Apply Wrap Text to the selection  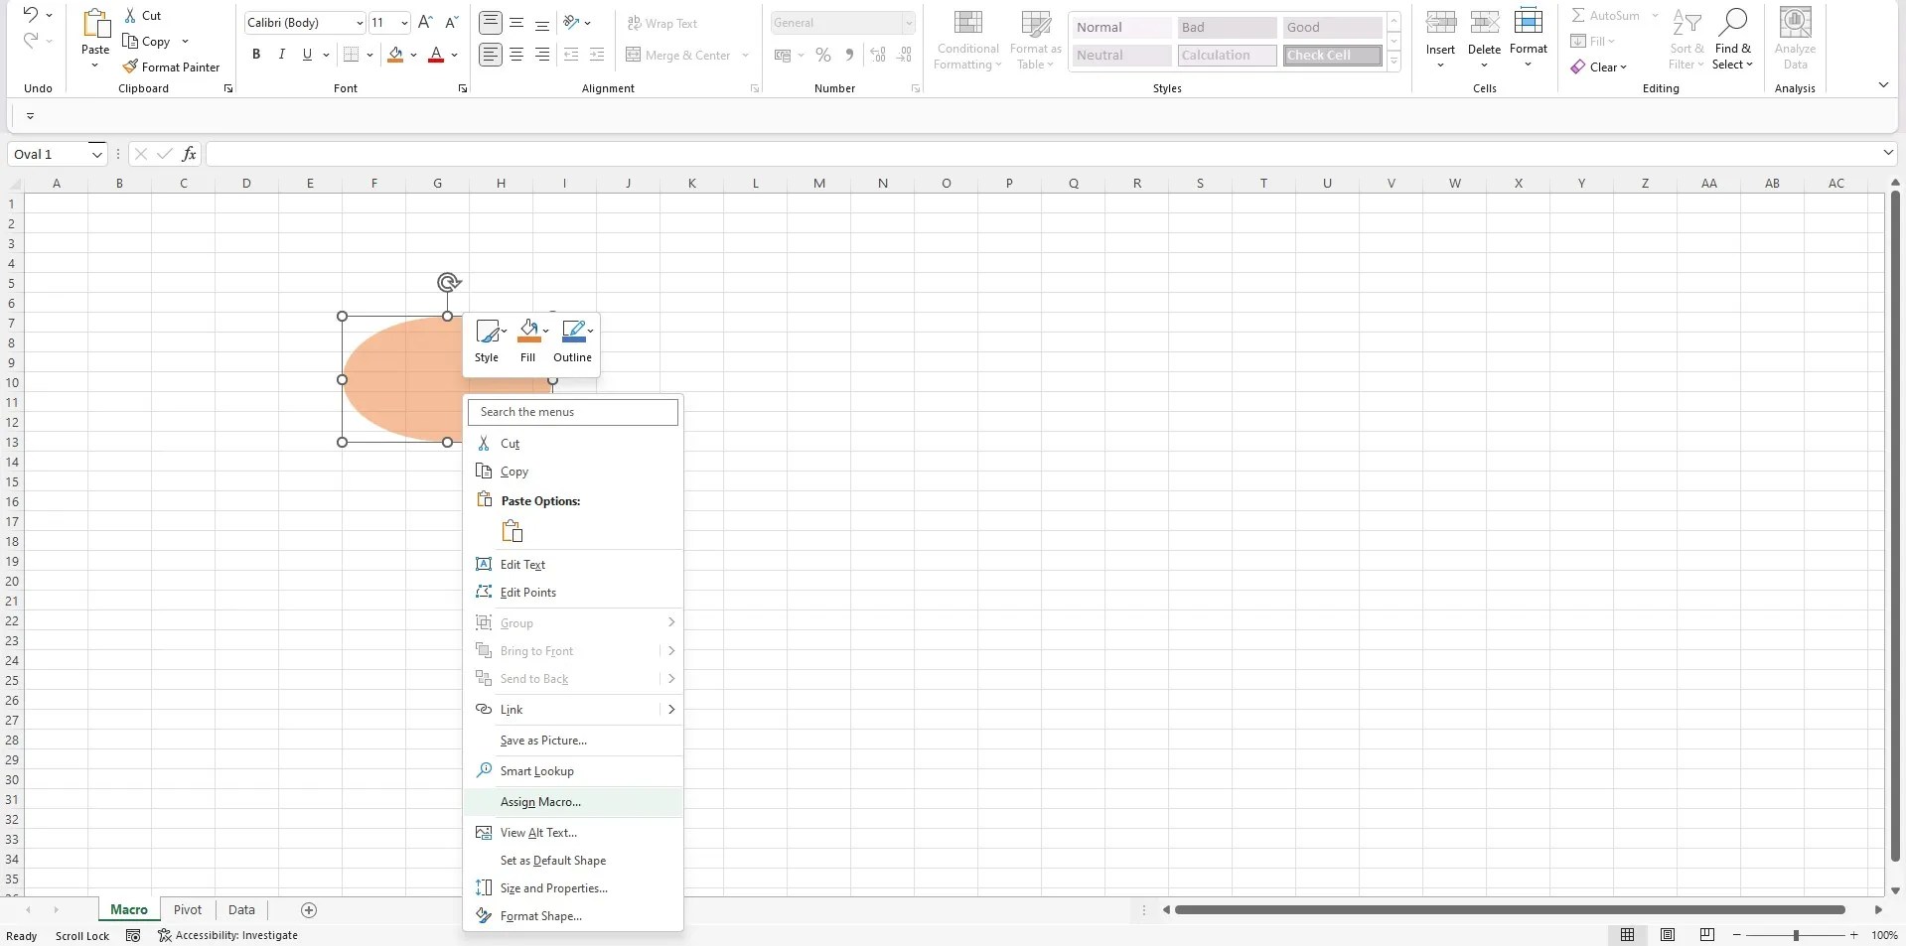coord(663,23)
